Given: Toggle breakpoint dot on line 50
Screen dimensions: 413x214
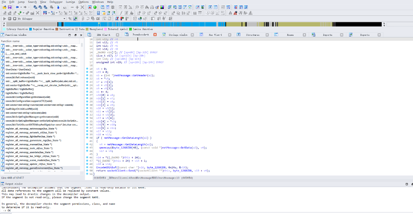Looking at the screenshot, I should [87, 170].
